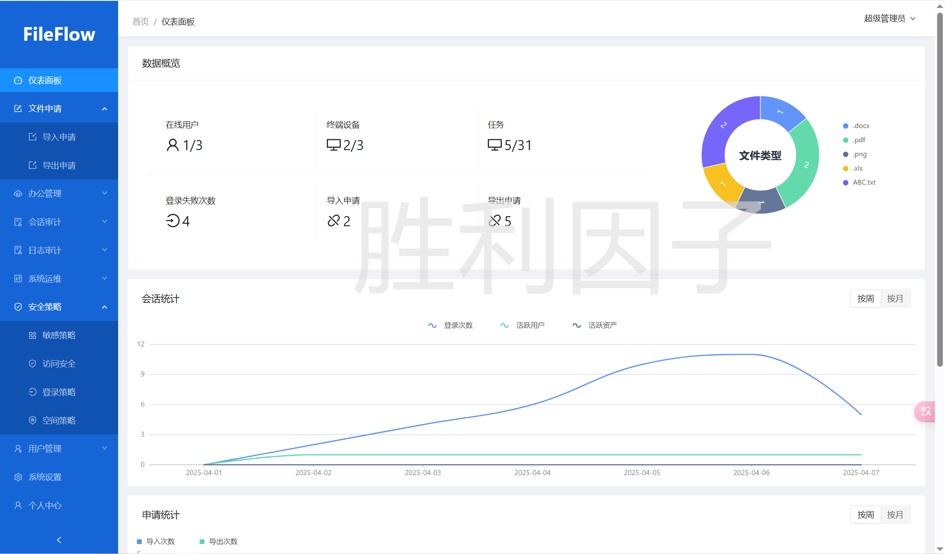Click the floating pink translate icon
The height and width of the screenshot is (554, 945).
pos(925,411)
